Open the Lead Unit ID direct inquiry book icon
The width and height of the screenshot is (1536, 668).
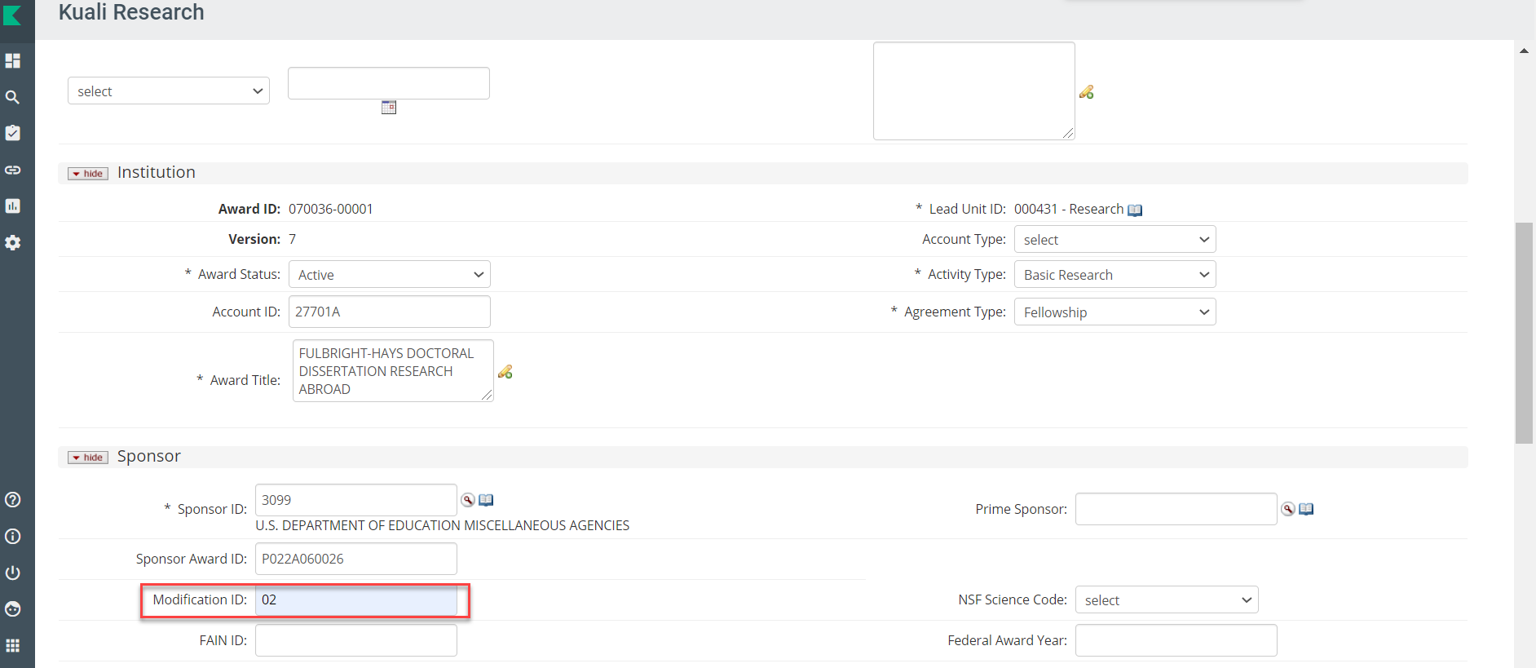[x=1135, y=210]
